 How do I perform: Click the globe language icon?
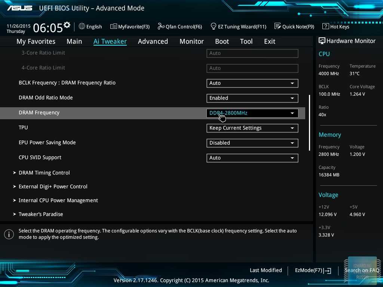(x=82, y=26)
